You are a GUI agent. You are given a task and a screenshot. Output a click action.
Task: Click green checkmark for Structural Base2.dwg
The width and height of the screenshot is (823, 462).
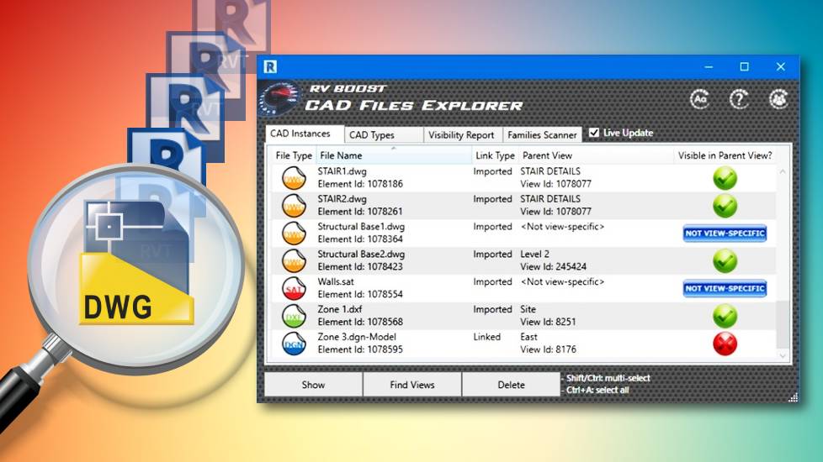click(x=725, y=261)
